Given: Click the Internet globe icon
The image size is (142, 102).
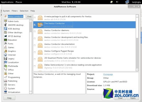Looking at the screenshot, I should 6,55.
